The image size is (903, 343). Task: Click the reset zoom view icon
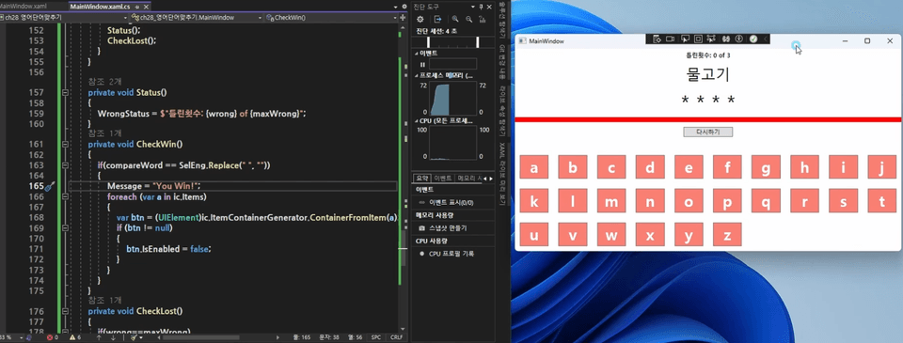point(482,19)
